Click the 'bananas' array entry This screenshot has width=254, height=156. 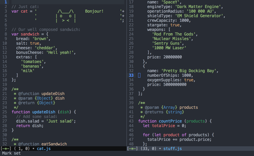tap(32, 66)
